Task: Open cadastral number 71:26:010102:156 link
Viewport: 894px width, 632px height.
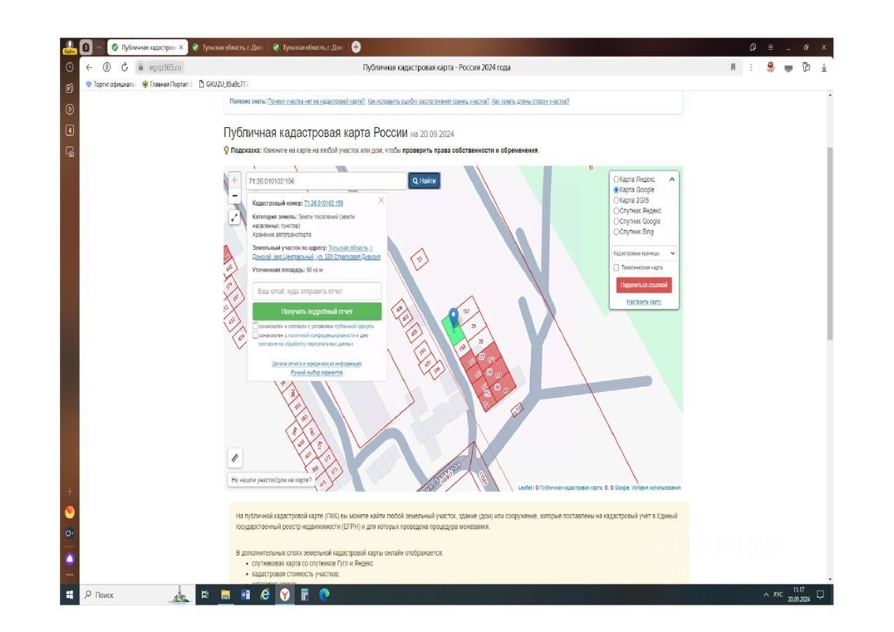Action: [323, 203]
